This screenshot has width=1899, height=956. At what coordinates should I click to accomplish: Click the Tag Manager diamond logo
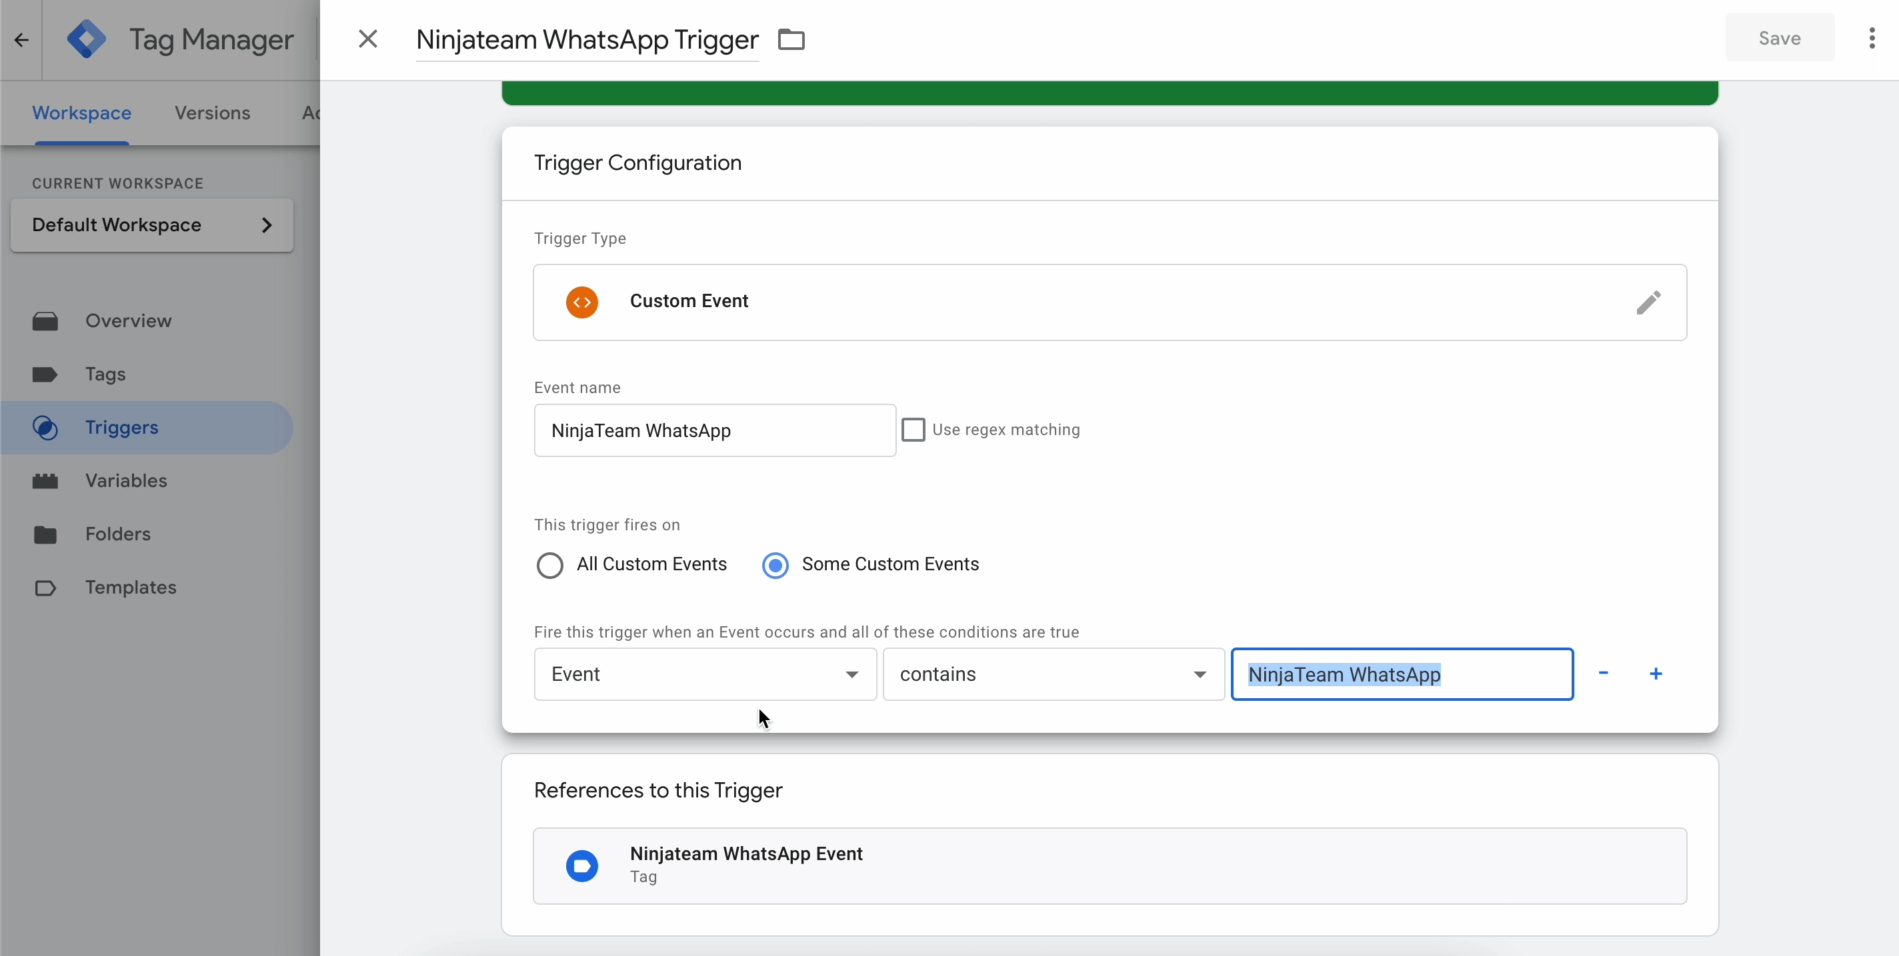[86, 39]
